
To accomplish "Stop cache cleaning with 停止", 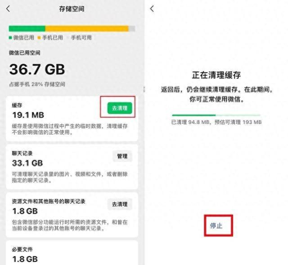I will click(x=216, y=226).
